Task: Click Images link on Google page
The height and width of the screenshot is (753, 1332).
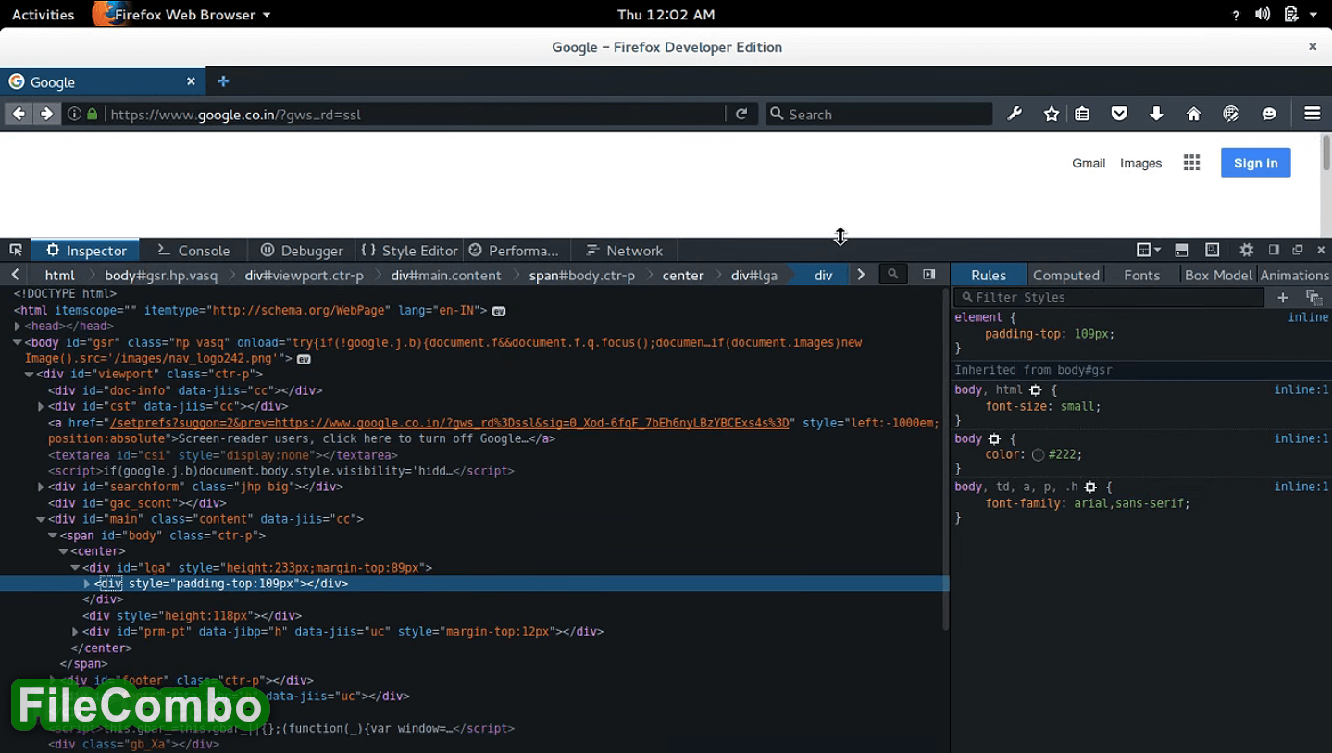Action: click(x=1140, y=163)
